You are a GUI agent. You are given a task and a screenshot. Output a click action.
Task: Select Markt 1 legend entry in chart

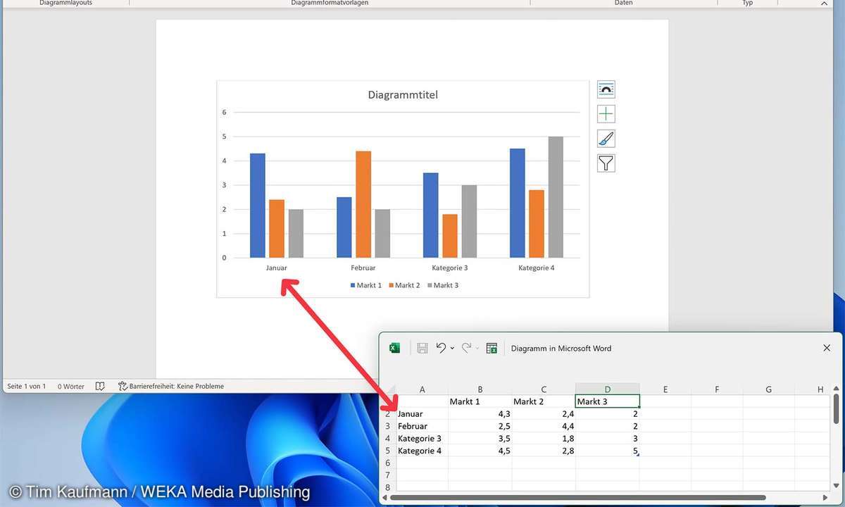[365, 285]
